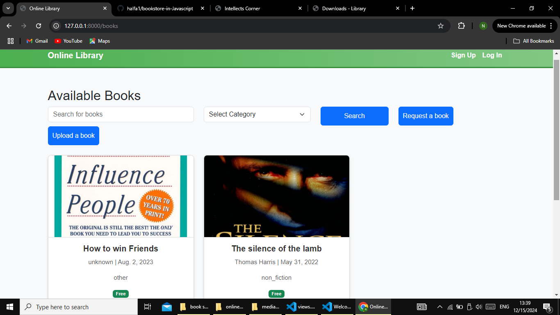Open the All Bookmarks folder
This screenshot has height=315, width=560.
click(x=534, y=41)
